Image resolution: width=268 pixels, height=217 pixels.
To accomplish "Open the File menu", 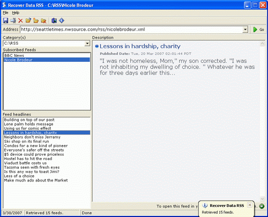I will click(x=5, y=13).
